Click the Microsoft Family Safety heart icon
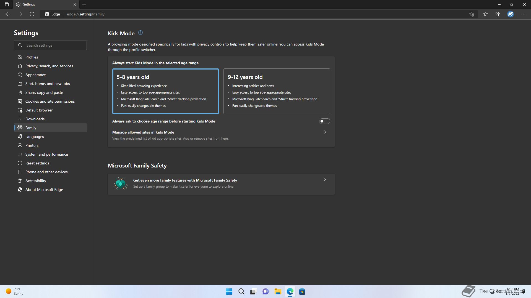The height and width of the screenshot is (298, 531). [120, 183]
